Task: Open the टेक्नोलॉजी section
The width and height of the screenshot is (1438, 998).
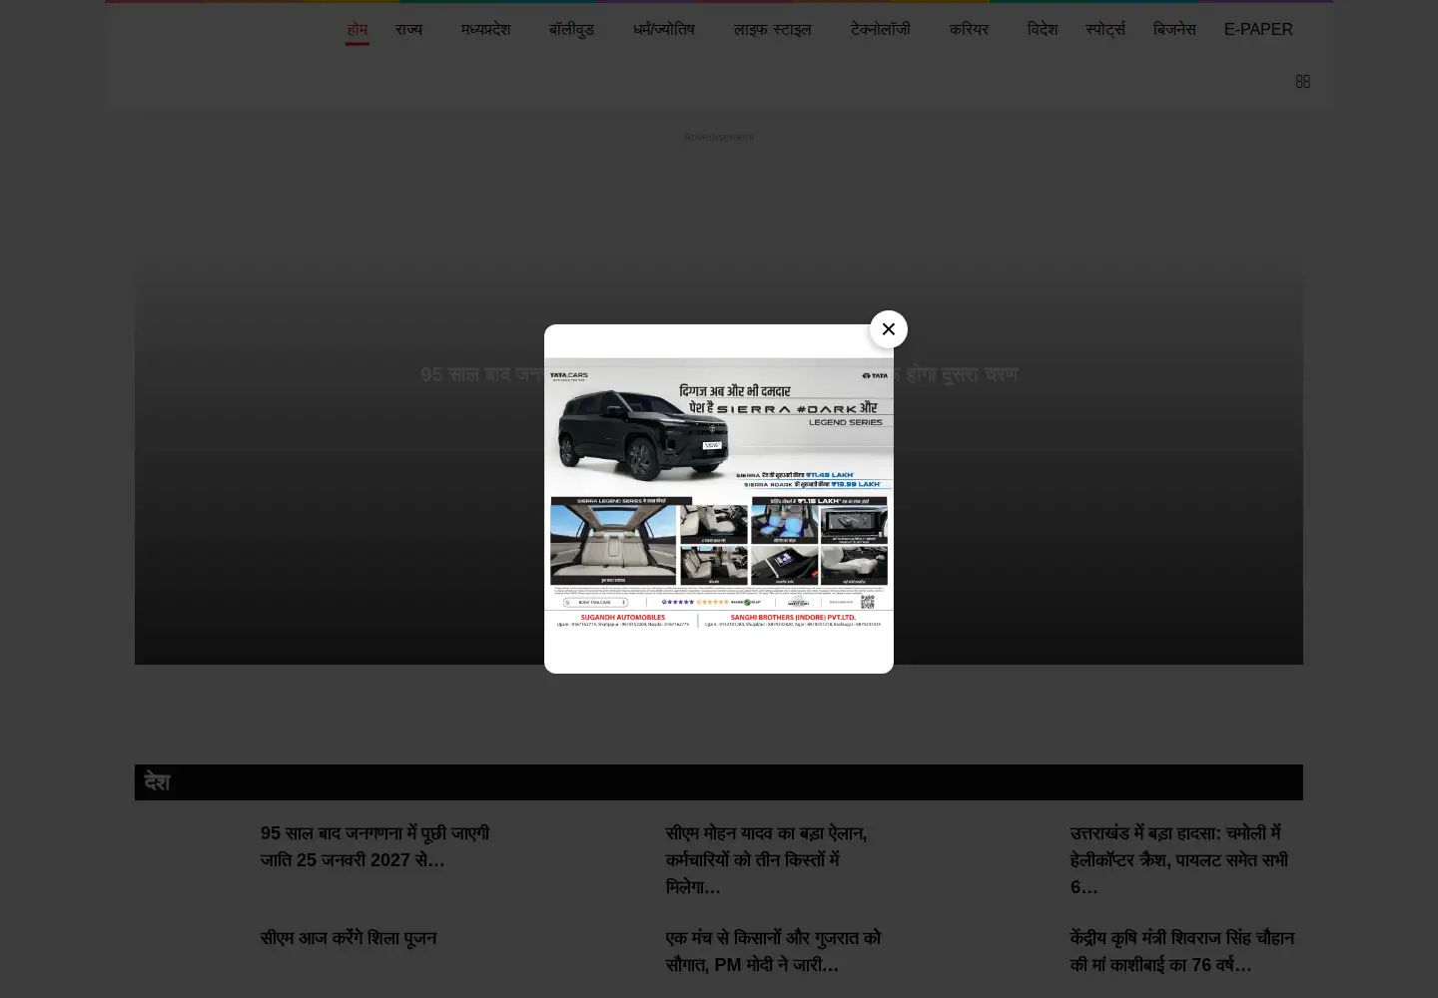Action: 881,30
